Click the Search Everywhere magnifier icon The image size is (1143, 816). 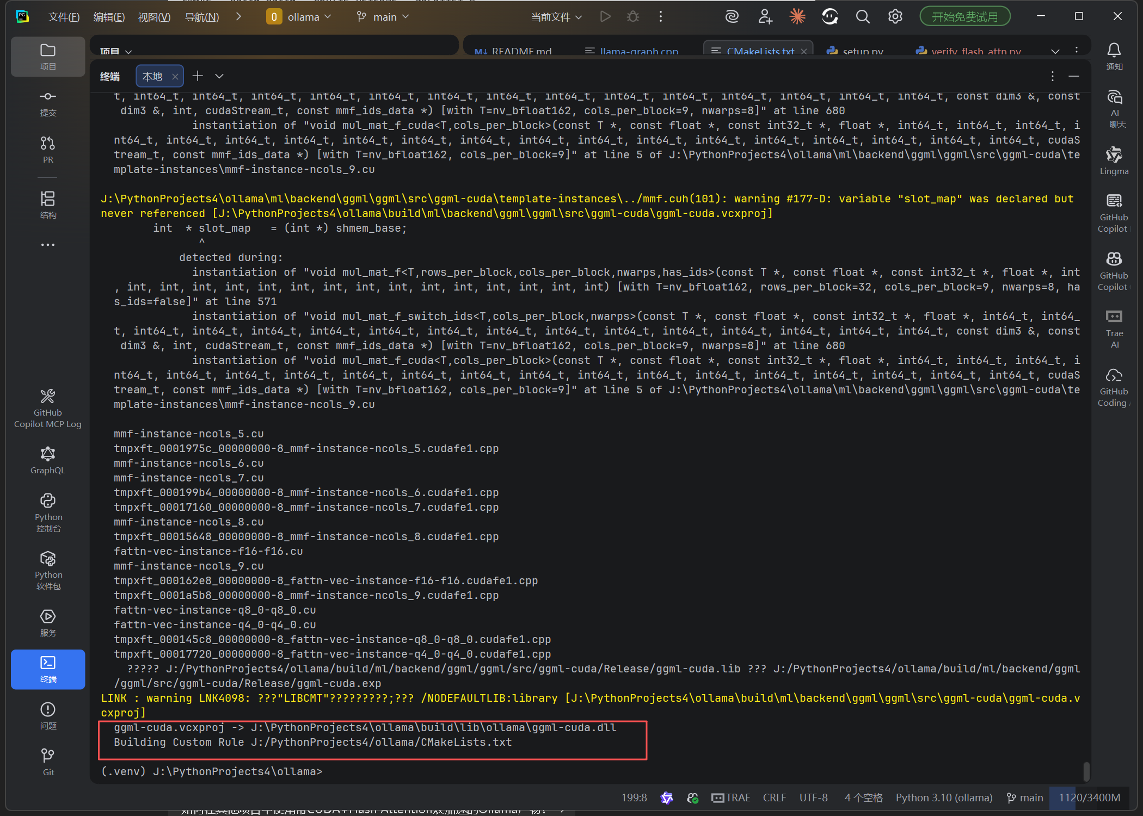click(x=862, y=17)
